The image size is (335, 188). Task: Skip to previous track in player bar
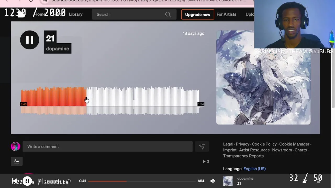pos(14,181)
